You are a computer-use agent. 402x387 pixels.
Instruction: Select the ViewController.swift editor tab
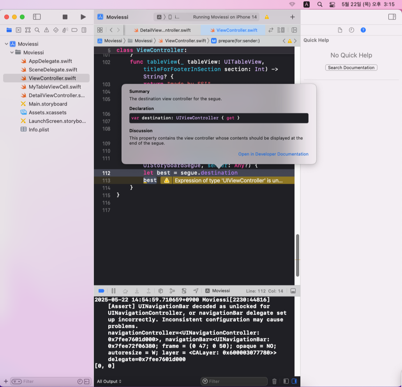234,30
